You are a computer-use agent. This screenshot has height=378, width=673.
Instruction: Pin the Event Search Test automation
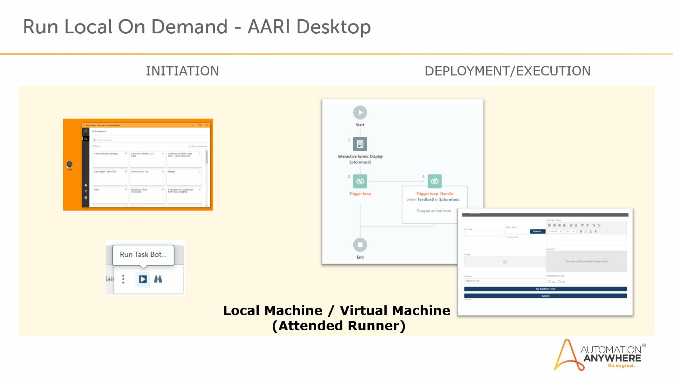[163, 172]
